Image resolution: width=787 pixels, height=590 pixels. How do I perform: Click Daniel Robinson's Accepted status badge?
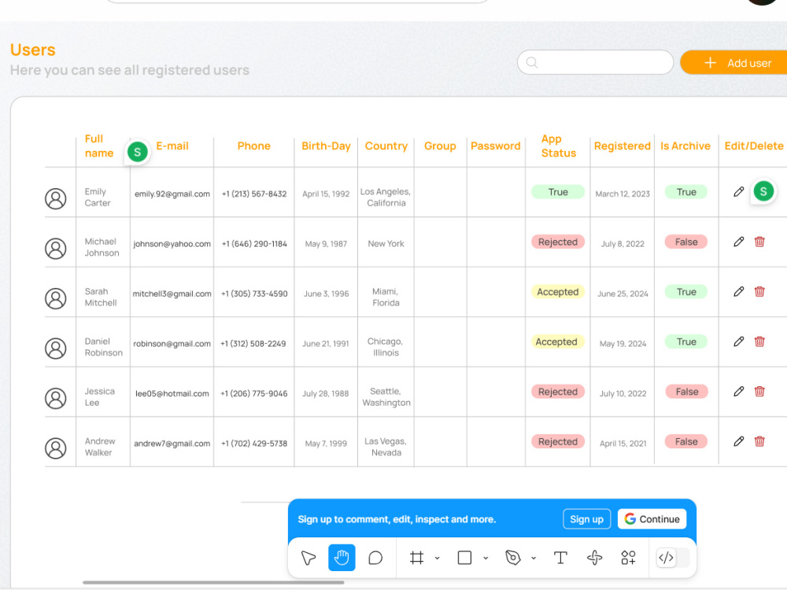tap(556, 341)
